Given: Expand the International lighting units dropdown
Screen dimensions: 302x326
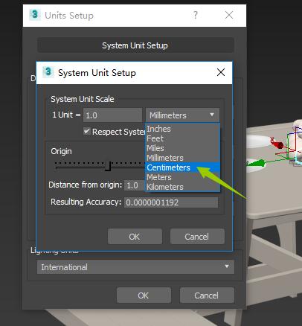Looking at the screenshot, I should pyautogui.click(x=135, y=267).
